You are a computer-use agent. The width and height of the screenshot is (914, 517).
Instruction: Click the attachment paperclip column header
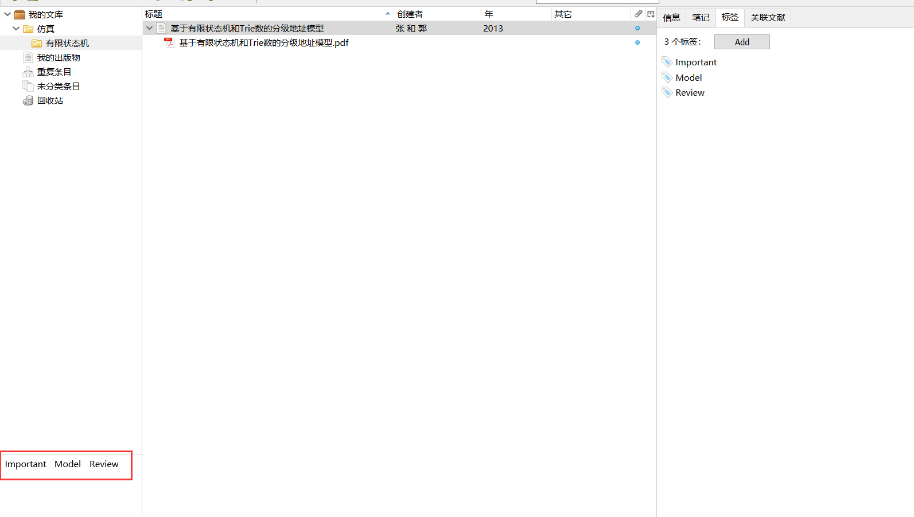coord(638,14)
